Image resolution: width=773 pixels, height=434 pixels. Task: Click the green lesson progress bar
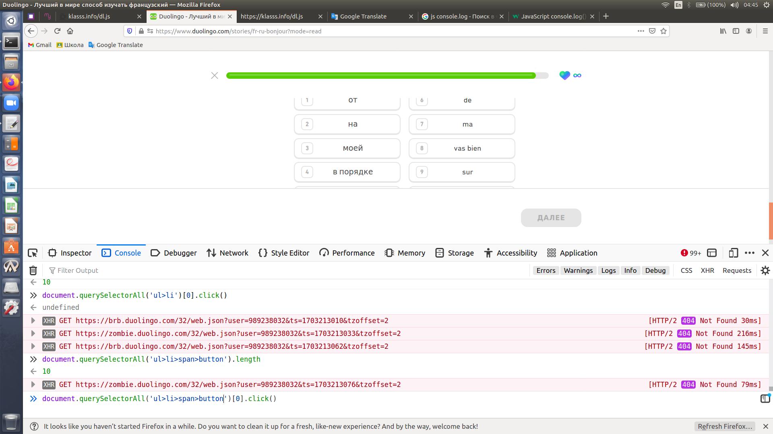pyautogui.click(x=380, y=76)
